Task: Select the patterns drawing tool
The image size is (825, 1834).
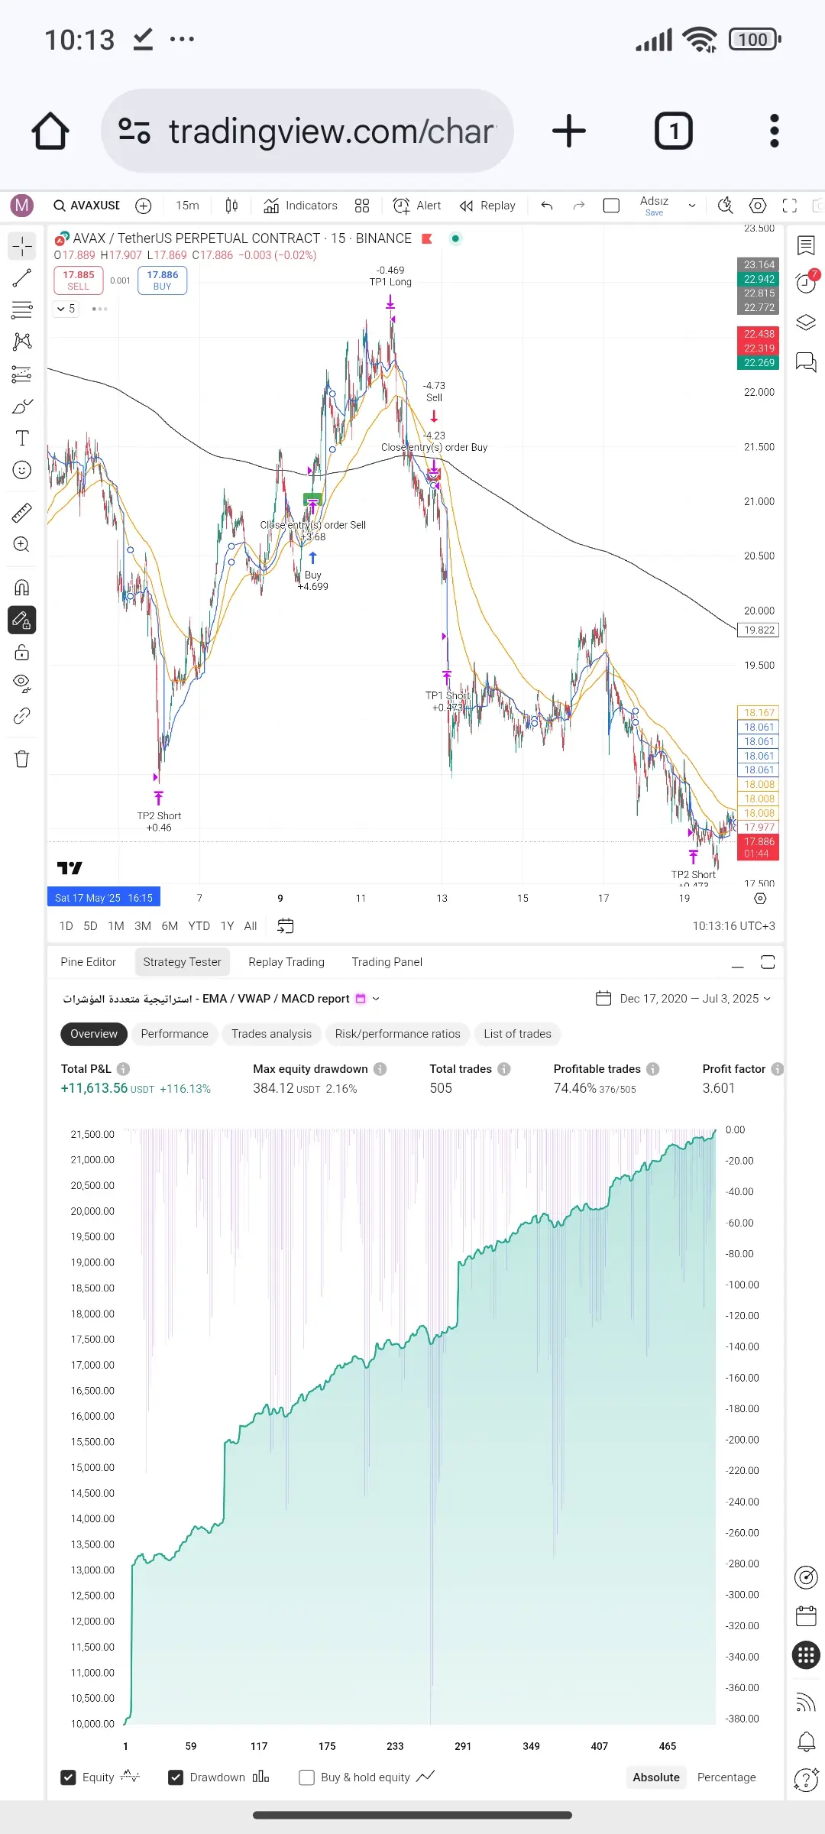Action: tap(22, 342)
